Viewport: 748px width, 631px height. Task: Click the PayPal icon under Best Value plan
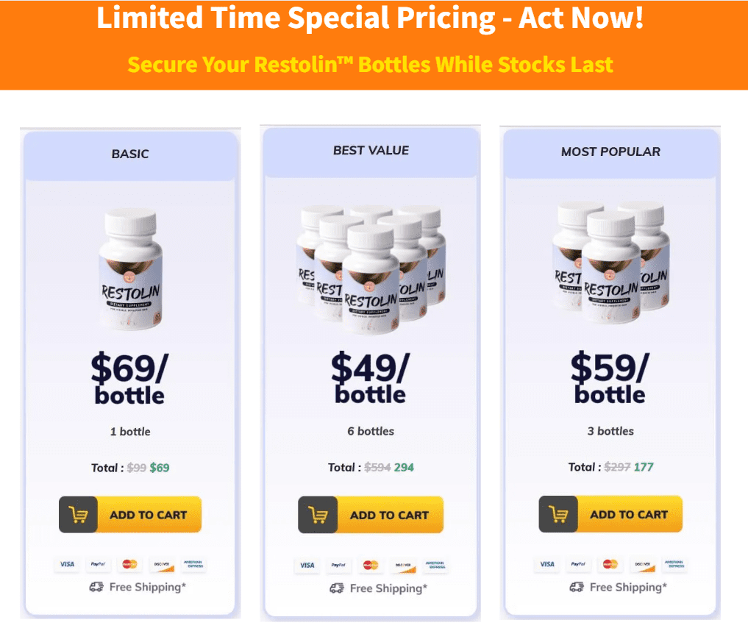coord(338,566)
